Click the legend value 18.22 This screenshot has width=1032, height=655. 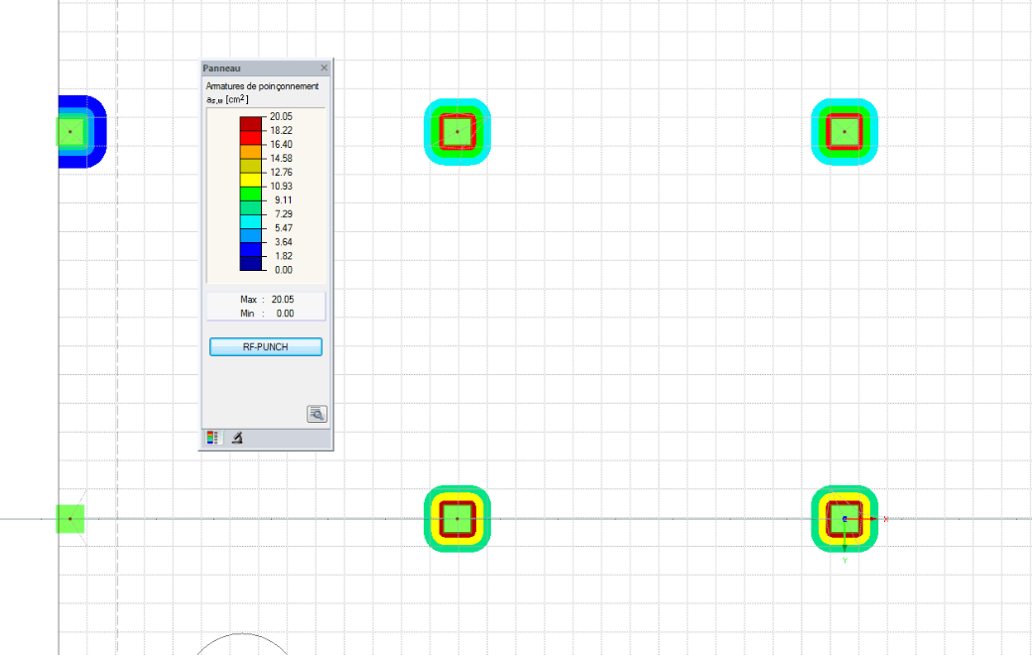pyautogui.click(x=281, y=130)
